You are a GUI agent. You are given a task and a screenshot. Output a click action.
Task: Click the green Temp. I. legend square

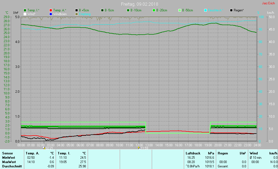25,10
